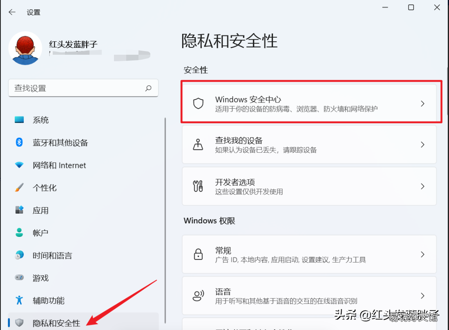
Task: Click the 安全性 section heading
Action: (196, 70)
